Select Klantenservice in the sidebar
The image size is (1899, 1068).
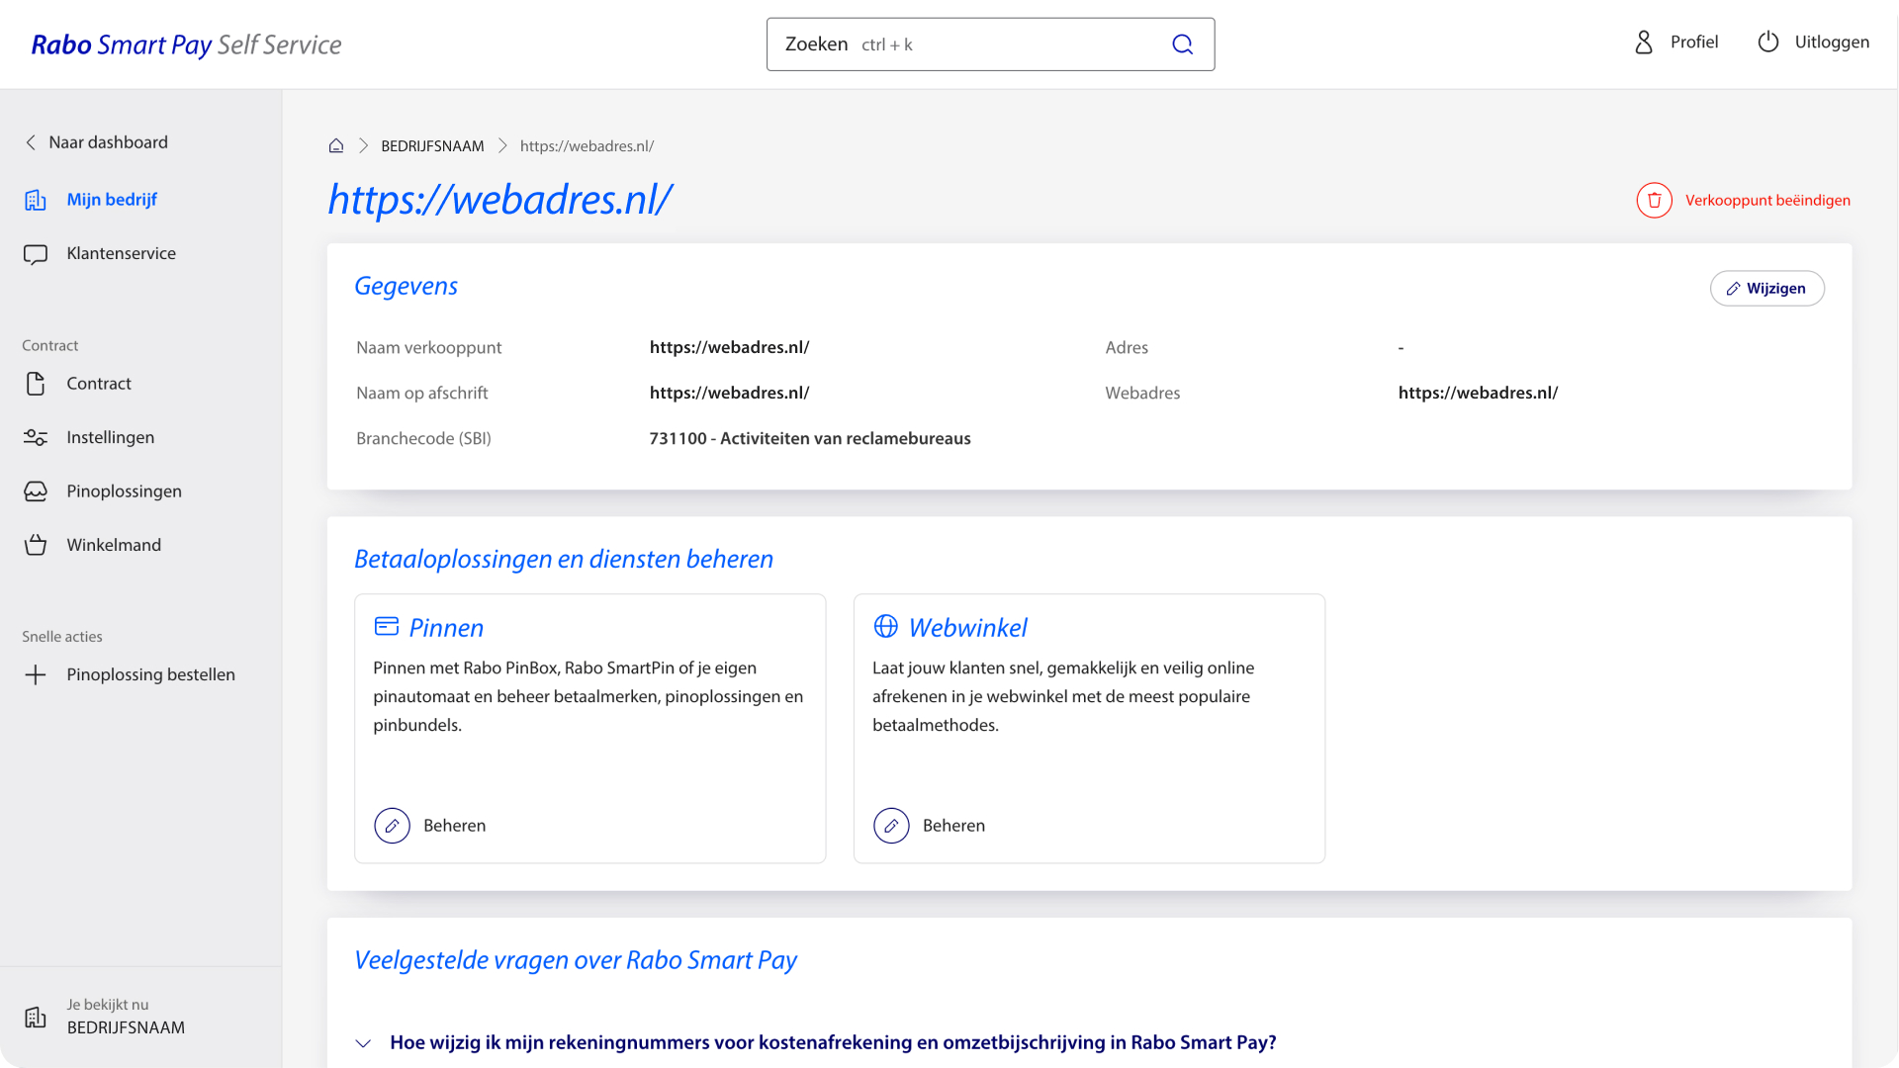point(121,254)
